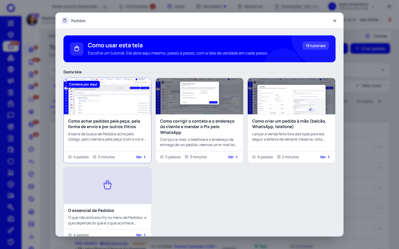
Task: Click the bag placeholder above "O essencial de Pedidos"
Action: 108,185
